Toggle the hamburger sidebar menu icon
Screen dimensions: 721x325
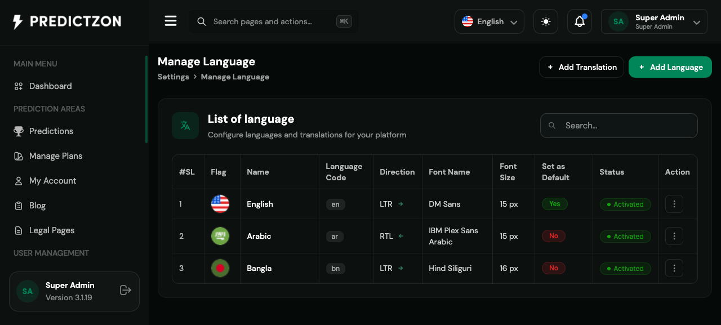click(171, 21)
